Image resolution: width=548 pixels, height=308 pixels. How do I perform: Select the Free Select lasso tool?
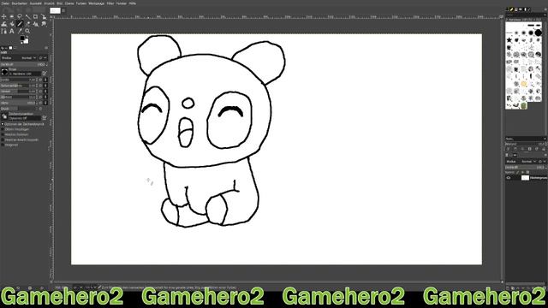20,16
